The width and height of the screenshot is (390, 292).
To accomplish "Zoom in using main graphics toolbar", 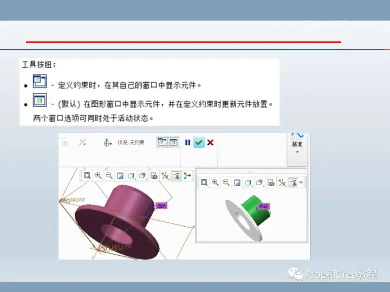I will [x=98, y=176].
